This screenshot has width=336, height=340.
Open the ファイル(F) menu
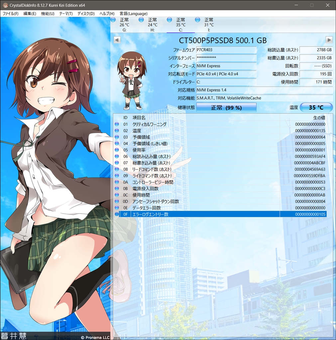tap(10, 13)
